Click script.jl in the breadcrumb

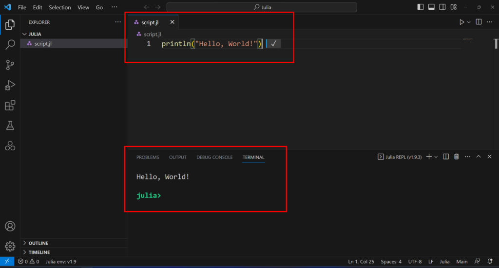coord(153,34)
